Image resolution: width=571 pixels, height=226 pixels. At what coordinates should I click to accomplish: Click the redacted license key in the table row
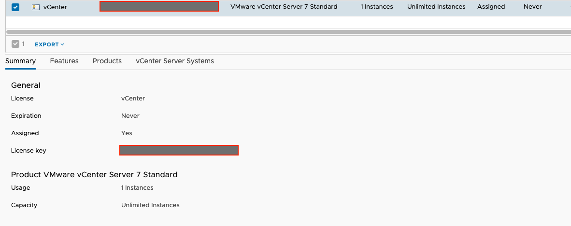pos(159,6)
